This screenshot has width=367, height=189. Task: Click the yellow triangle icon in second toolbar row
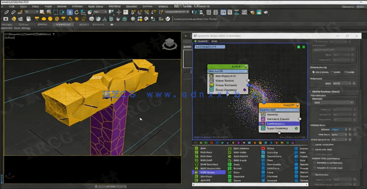click(70, 19)
